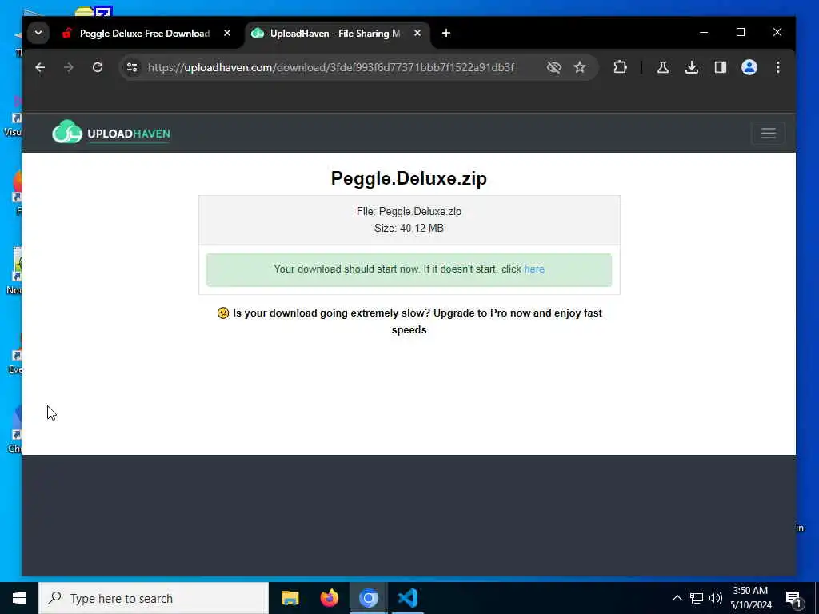The image size is (819, 614).
Task: Click 'Size: 40.12 MB' text
Action: 409,228
